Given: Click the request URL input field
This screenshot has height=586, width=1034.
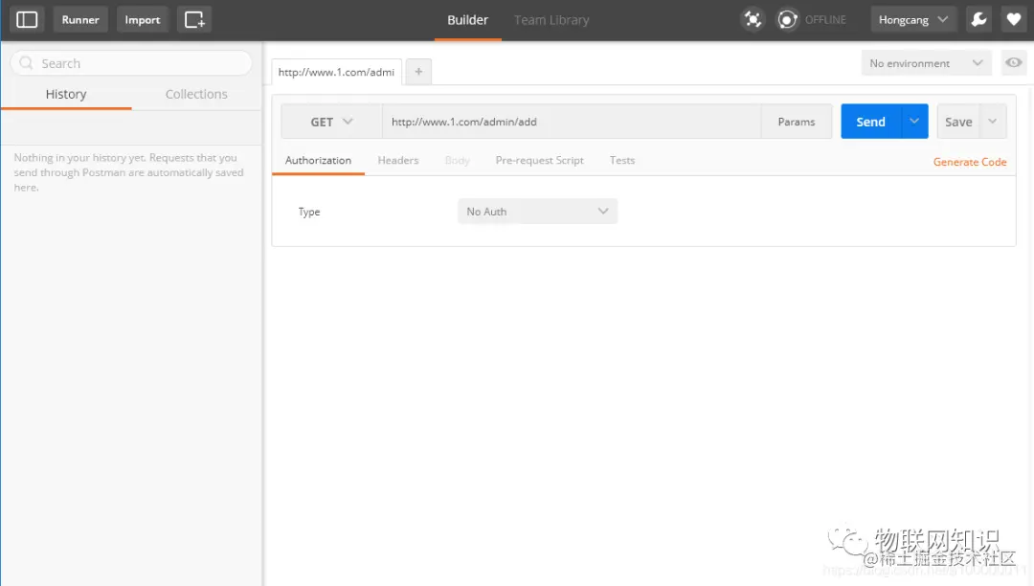Looking at the screenshot, I should [572, 122].
